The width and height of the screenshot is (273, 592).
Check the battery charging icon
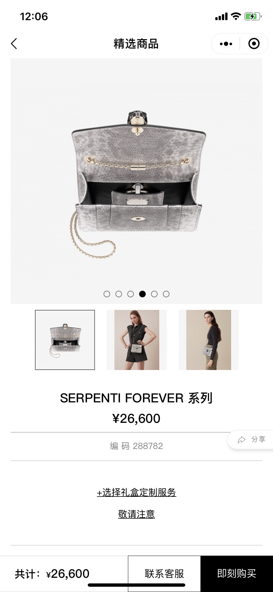pyautogui.click(x=253, y=16)
